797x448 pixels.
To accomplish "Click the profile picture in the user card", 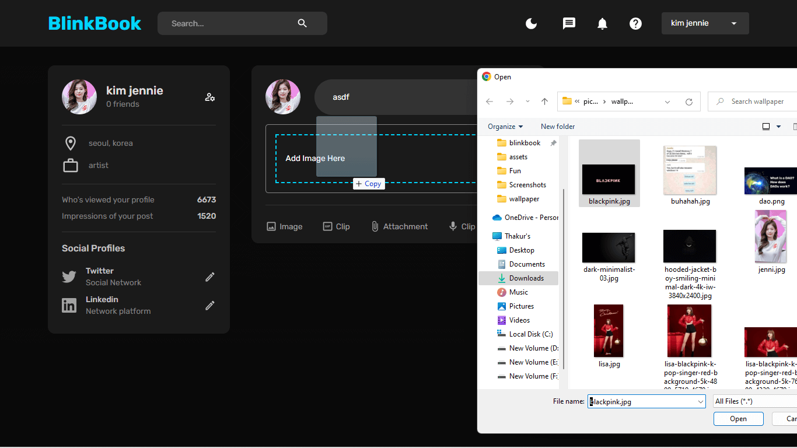I will [79, 97].
